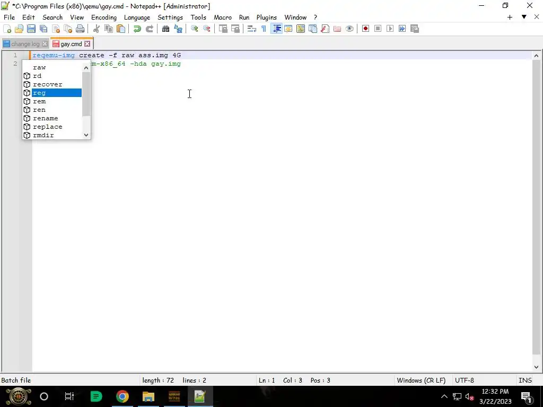Select 'rd' in autocomplete list
This screenshot has height=407, width=543.
point(52,76)
